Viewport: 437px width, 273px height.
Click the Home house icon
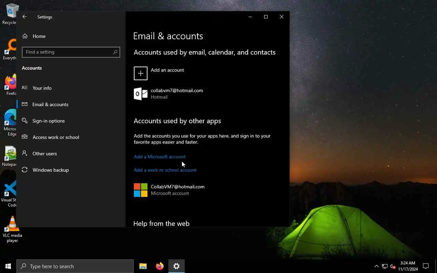(x=25, y=36)
